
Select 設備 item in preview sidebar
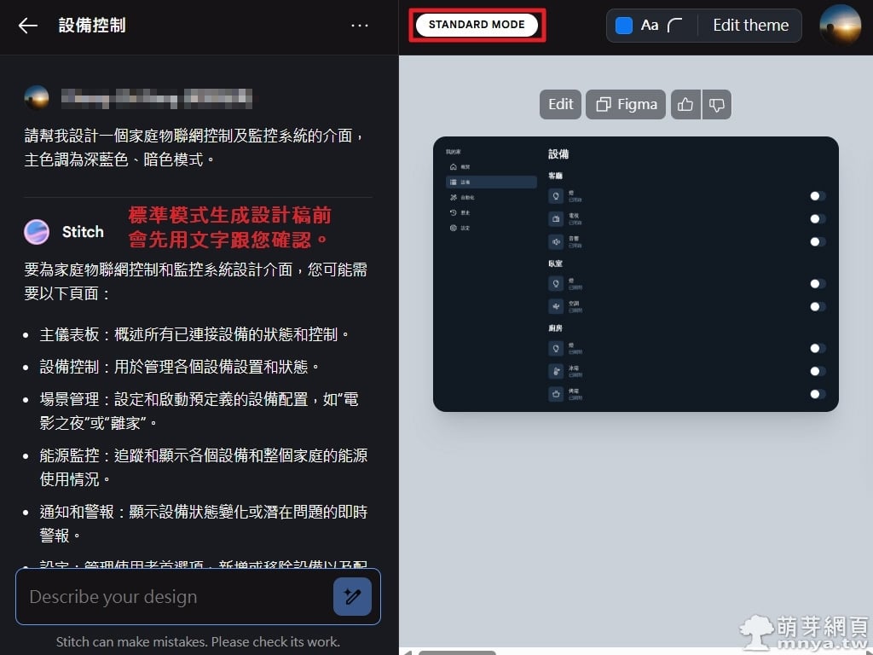491,183
